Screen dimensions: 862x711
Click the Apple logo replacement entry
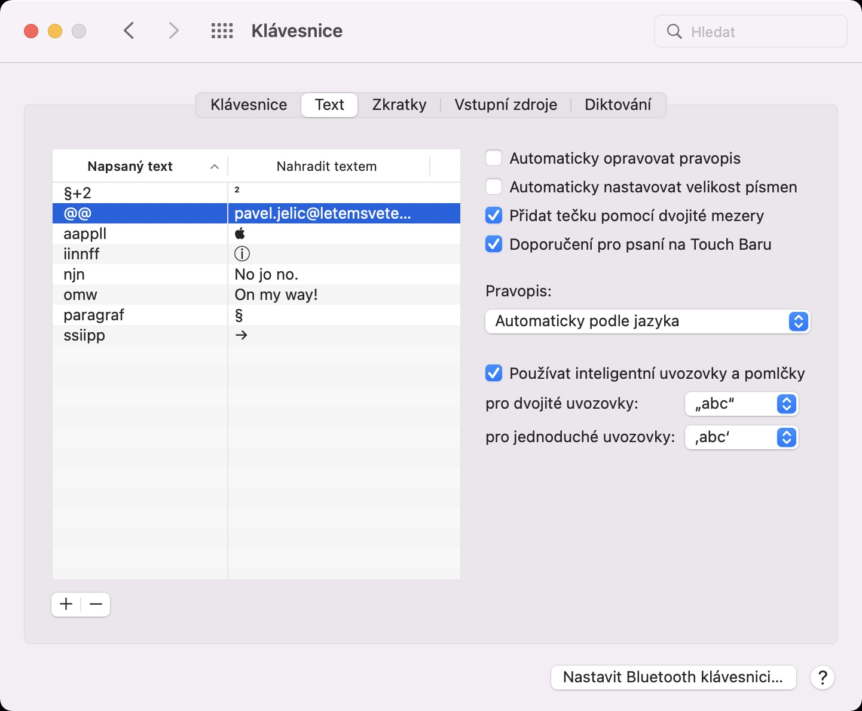pos(240,234)
